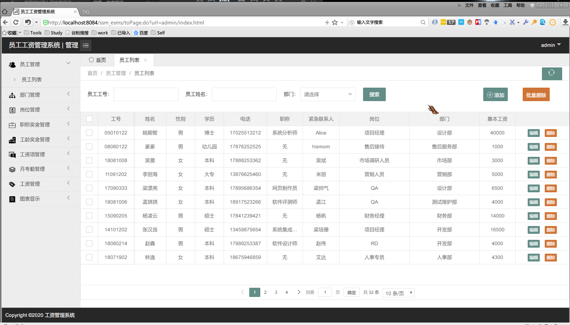
Task: Reload the page with browser refresh icon
Action: [x=16, y=22]
